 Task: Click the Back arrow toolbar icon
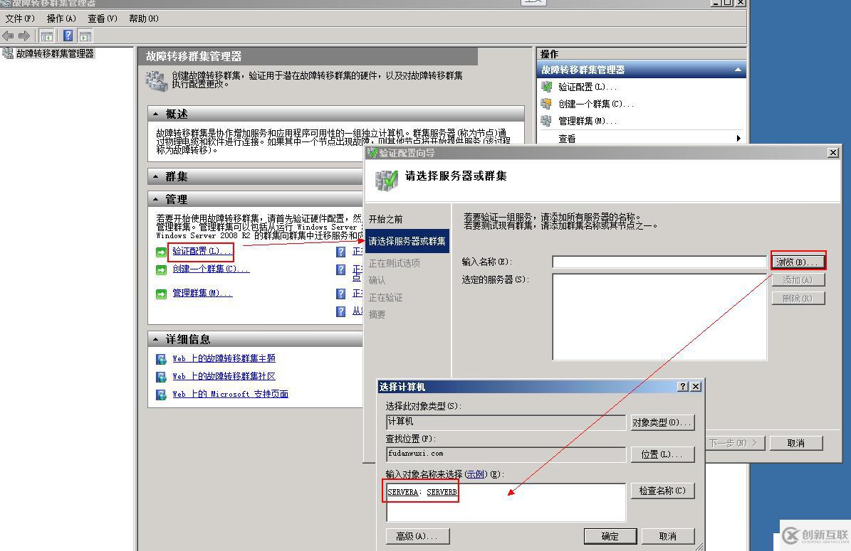(8, 36)
